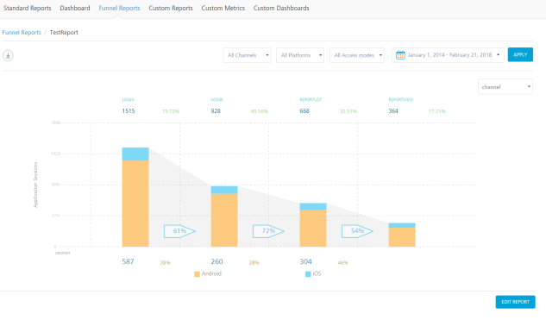This screenshot has height=320, width=546.
Task: Toggle the iOS legend series
Action: coord(313,273)
